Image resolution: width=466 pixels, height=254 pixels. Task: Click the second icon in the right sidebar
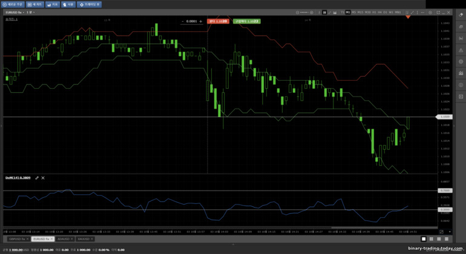(461, 27)
